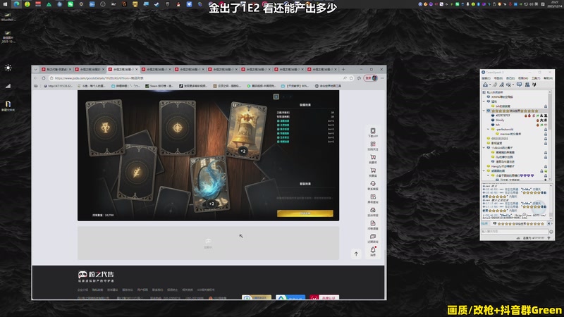Click TeamSpeak emoji button beside chat input
The image size is (564, 317).
551,232
